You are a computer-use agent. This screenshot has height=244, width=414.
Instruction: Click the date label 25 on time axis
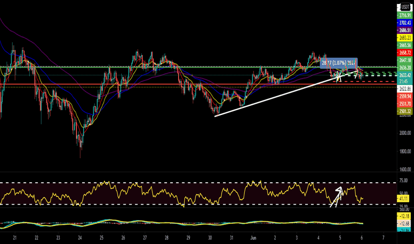tap(102, 238)
